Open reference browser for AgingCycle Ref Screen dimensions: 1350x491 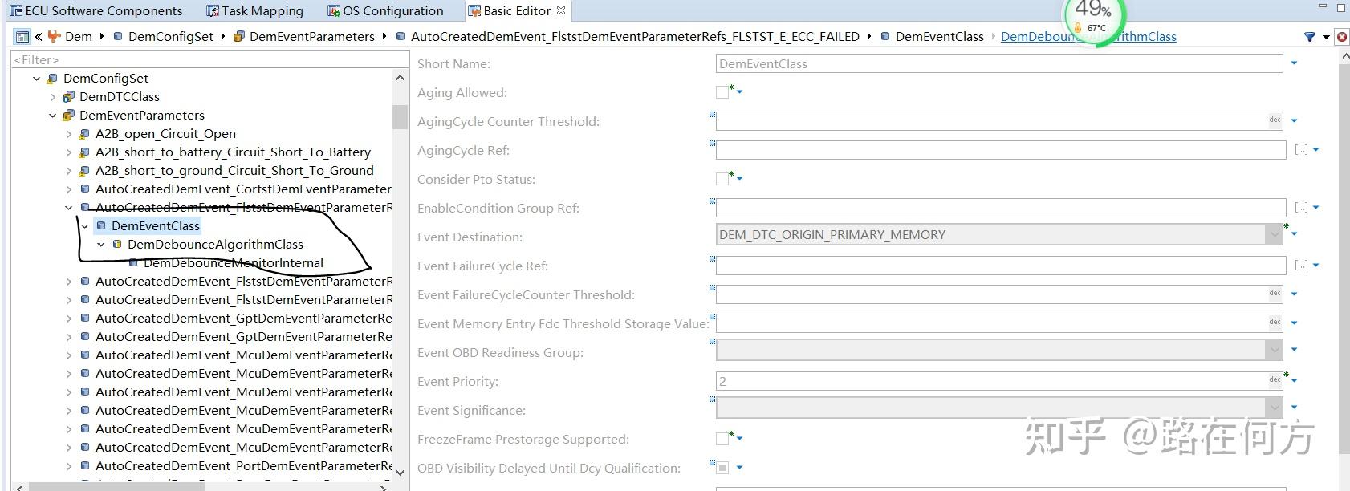click(x=1301, y=150)
